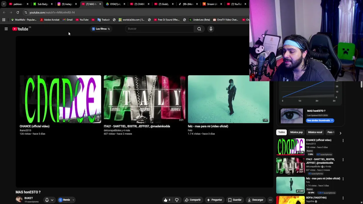Open the YouTube hamburger guide menu
Viewport: 363px width, 204px height.
[x=6, y=29]
